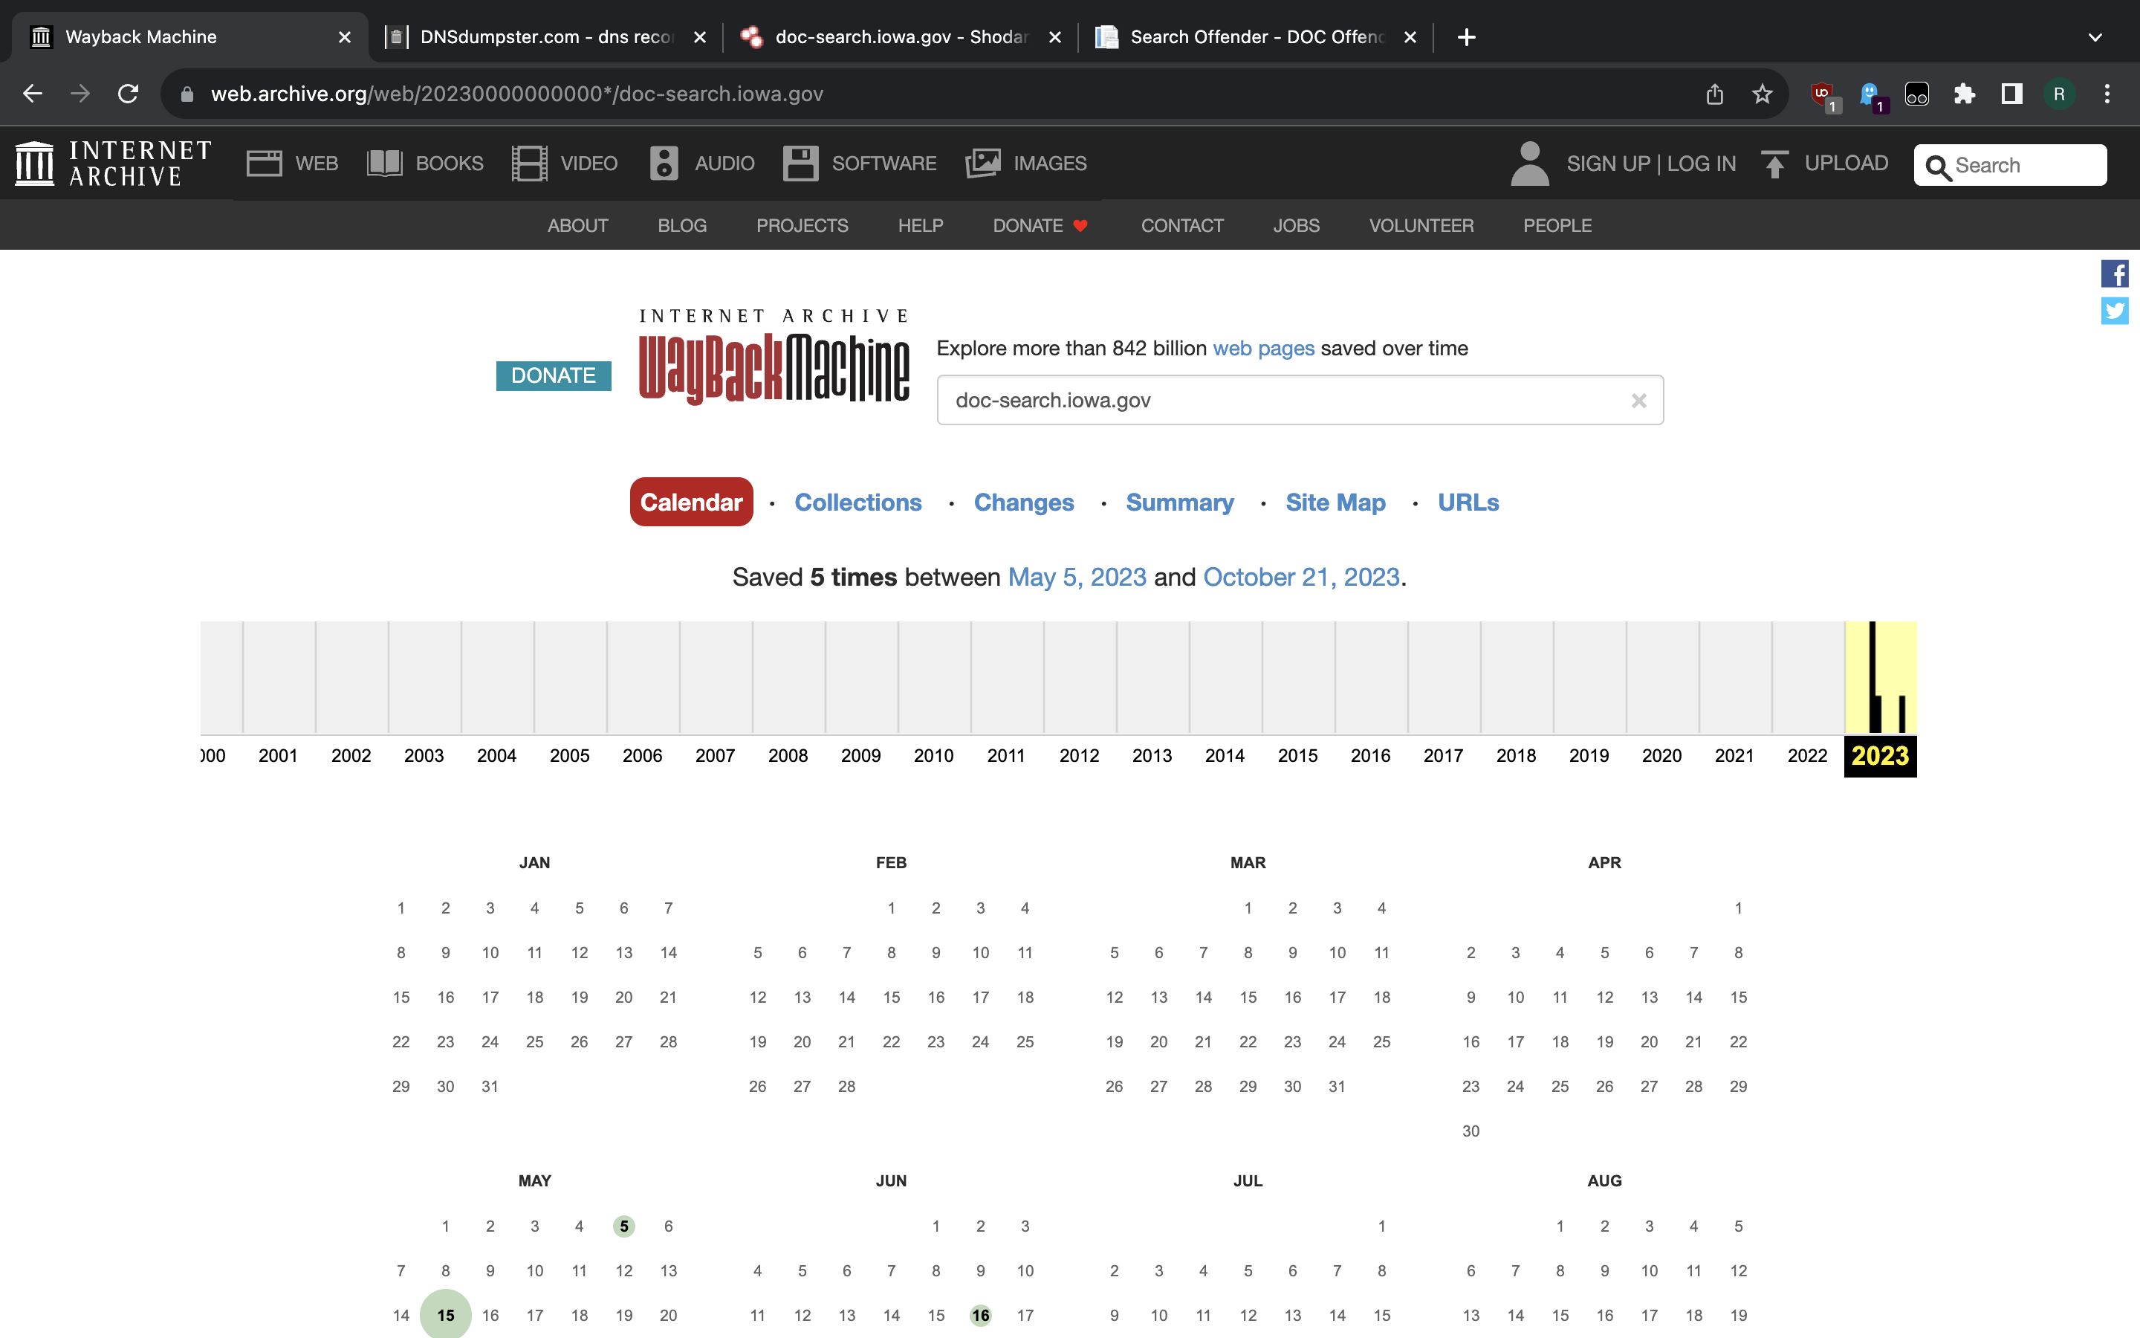The image size is (2140, 1338).
Task: Click the teal DONATE button
Action: click(x=554, y=375)
